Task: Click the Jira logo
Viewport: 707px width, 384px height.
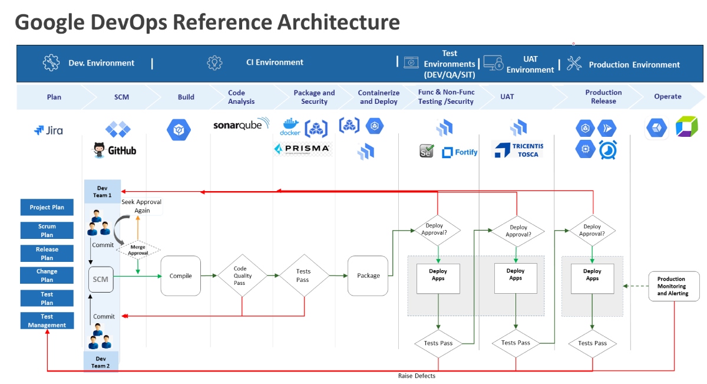Action: tap(48, 130)
